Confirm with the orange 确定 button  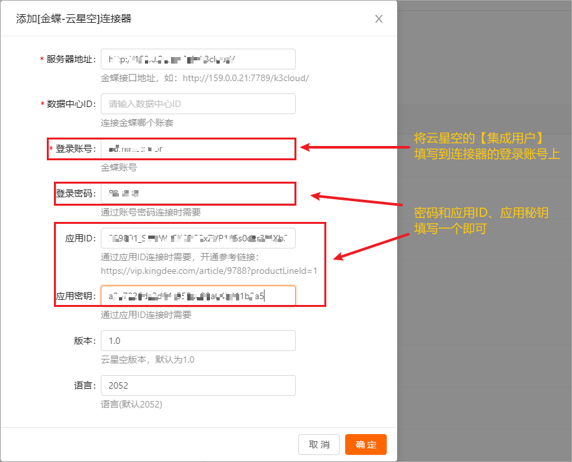(365, 444)
